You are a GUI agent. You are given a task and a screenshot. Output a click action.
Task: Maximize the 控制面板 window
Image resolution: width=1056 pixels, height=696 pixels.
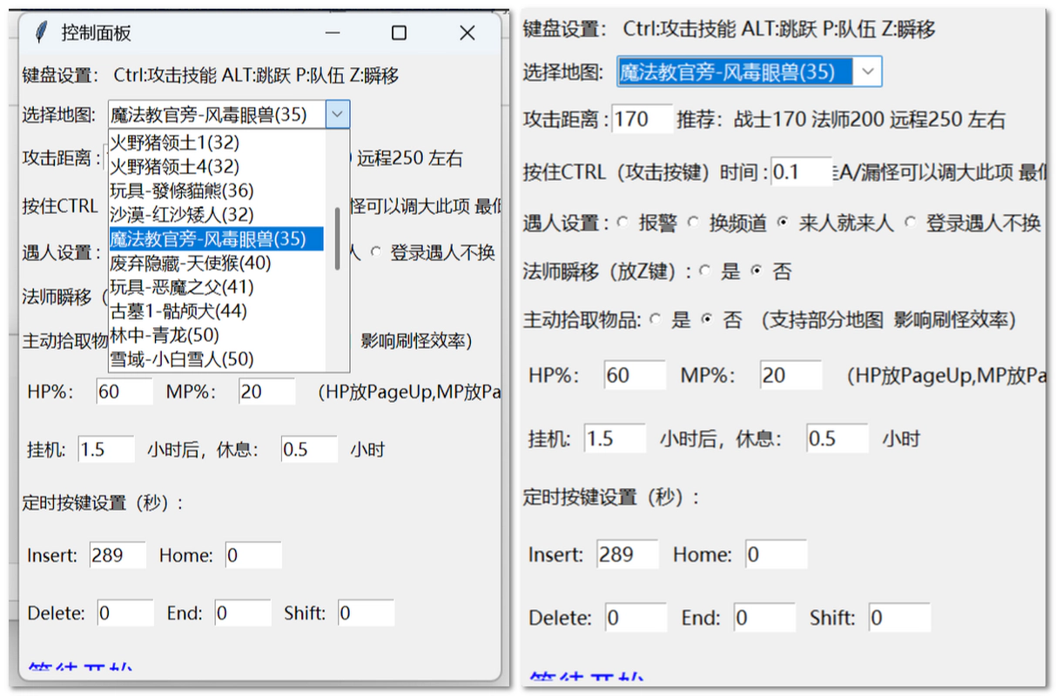click(399, 33)
